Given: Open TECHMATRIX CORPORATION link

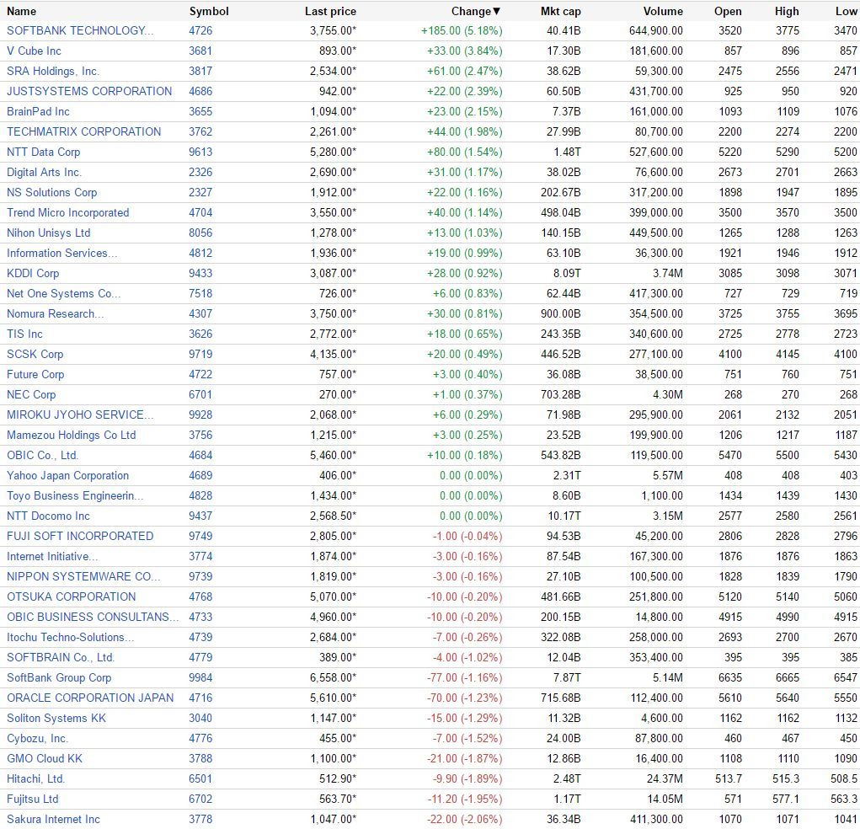Looking at the screenshot, I should tap(84, 131).
